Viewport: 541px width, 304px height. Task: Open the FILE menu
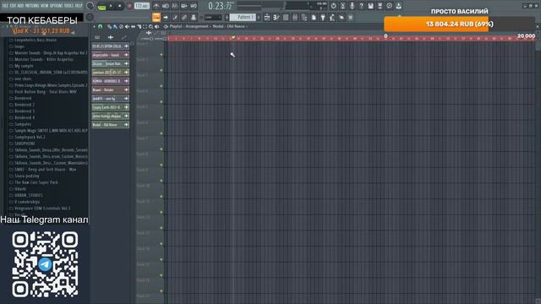click(5, 6)
